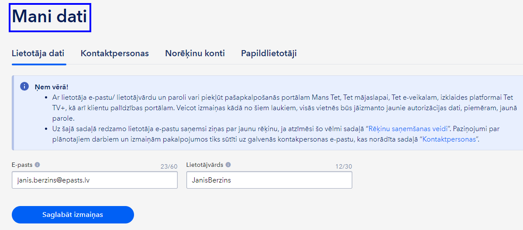The height and width of the screenshot is (230, 523).
Task: Focus the Lietotājvārds input with JanisBerzins
Action: [x=269, y=180]
